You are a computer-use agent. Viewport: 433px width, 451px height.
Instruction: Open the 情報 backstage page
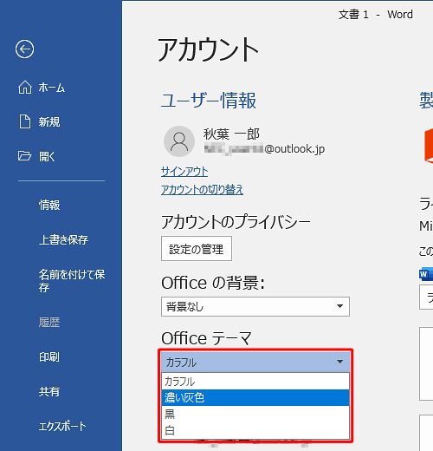[49, 205]
